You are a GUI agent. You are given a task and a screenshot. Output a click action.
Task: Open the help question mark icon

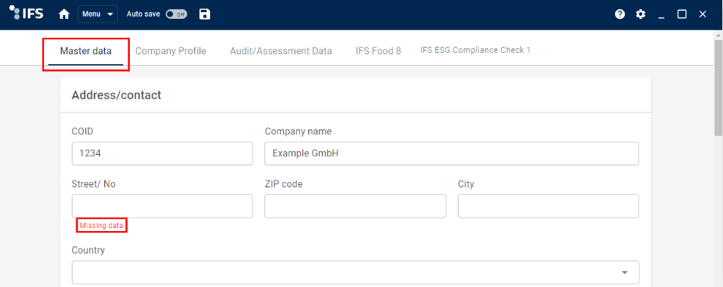pos(619,14)
